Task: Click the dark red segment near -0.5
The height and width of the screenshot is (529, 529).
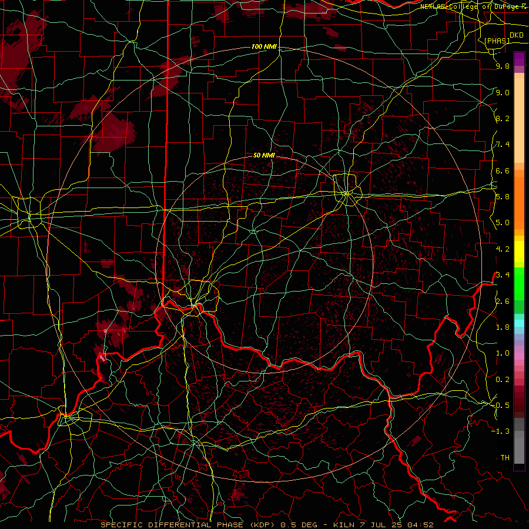Action: point(519,405)
